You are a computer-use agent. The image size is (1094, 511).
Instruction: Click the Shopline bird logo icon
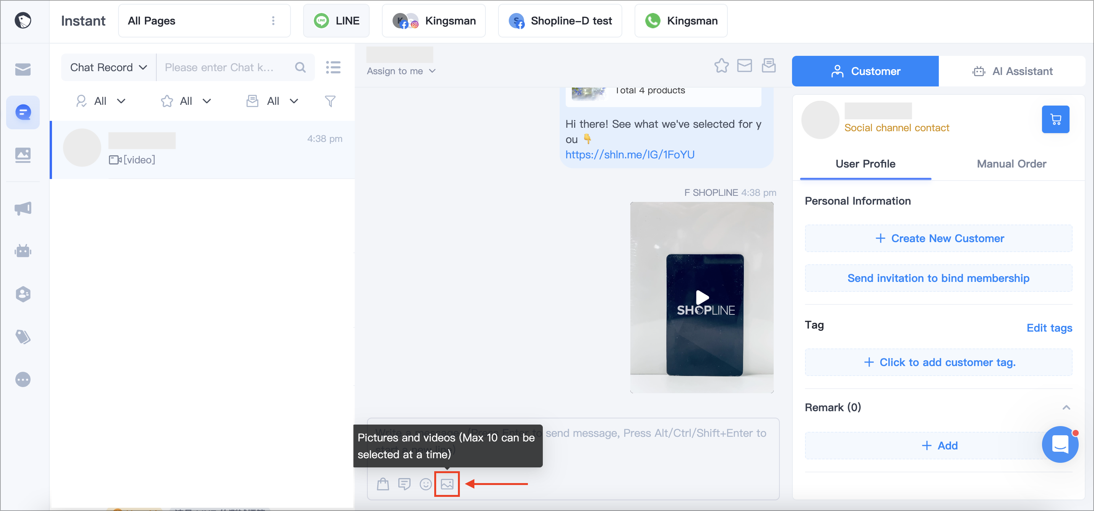(x=23, y=20)
